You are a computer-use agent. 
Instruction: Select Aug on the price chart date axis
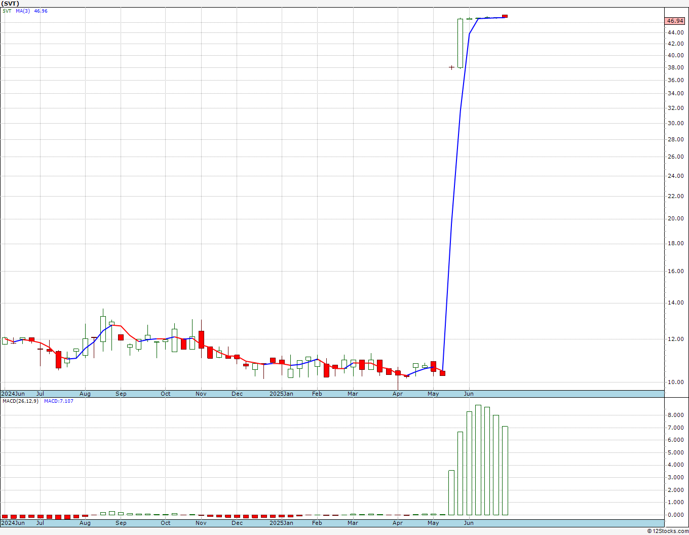(x=85, y=394)
